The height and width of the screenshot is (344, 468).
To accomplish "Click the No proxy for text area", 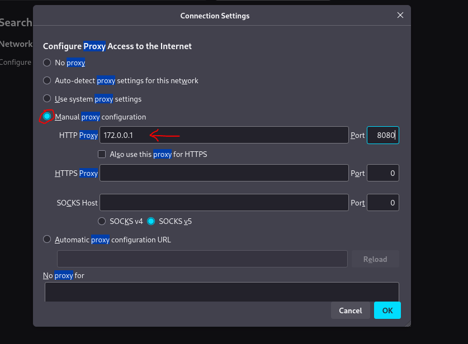I will [x=221, y=292].
